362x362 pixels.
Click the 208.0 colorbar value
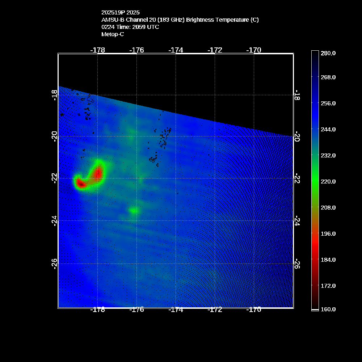pos(328,207)
